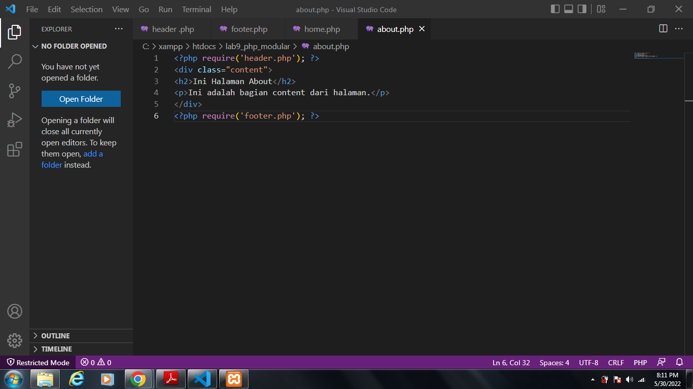The width and height of the screenshot is (693, 389).
Task: Toggle the primary side bar visibility
Action: (x=554, y=9)
